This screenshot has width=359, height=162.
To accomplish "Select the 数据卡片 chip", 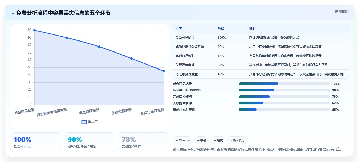I will point(237,140).
